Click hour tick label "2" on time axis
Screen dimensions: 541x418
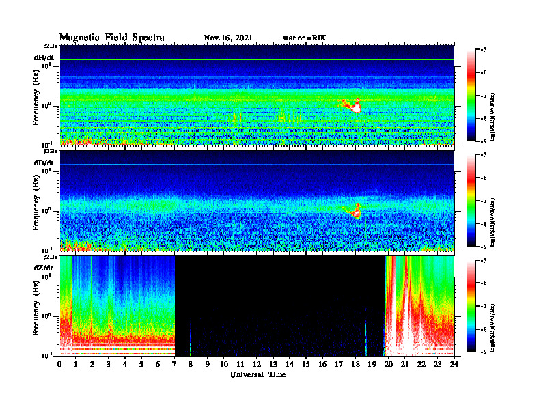point(92,365)
